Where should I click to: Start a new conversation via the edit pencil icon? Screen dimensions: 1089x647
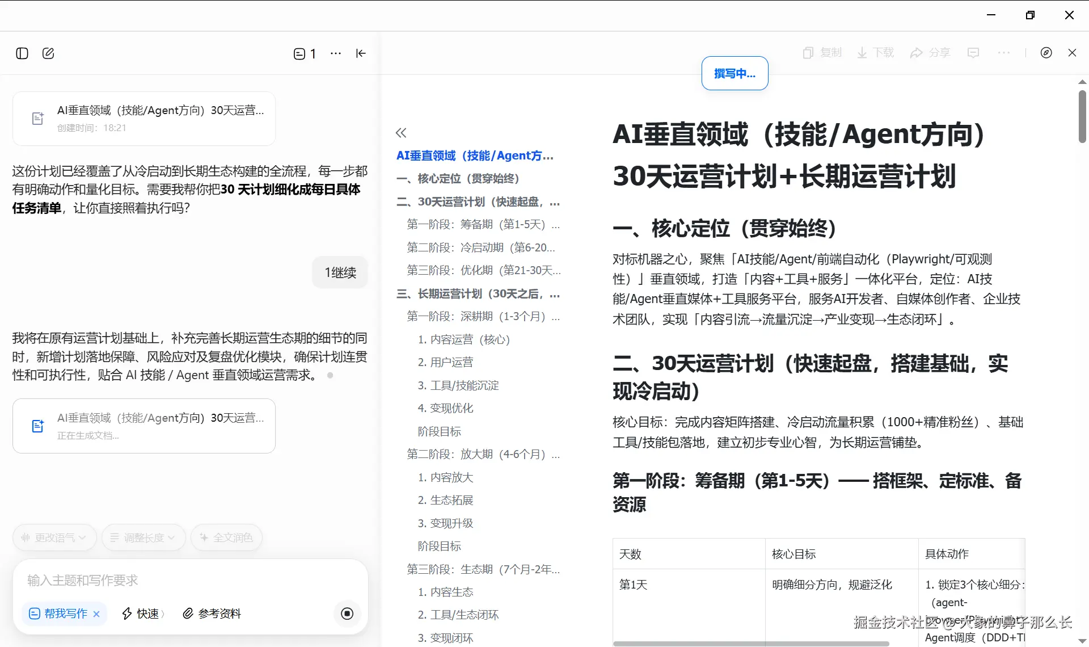(48, 53)
